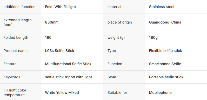Viewport: 207px width, 100px height.
Task: Click the 'weight (g)' label
Action: [116, 37]
